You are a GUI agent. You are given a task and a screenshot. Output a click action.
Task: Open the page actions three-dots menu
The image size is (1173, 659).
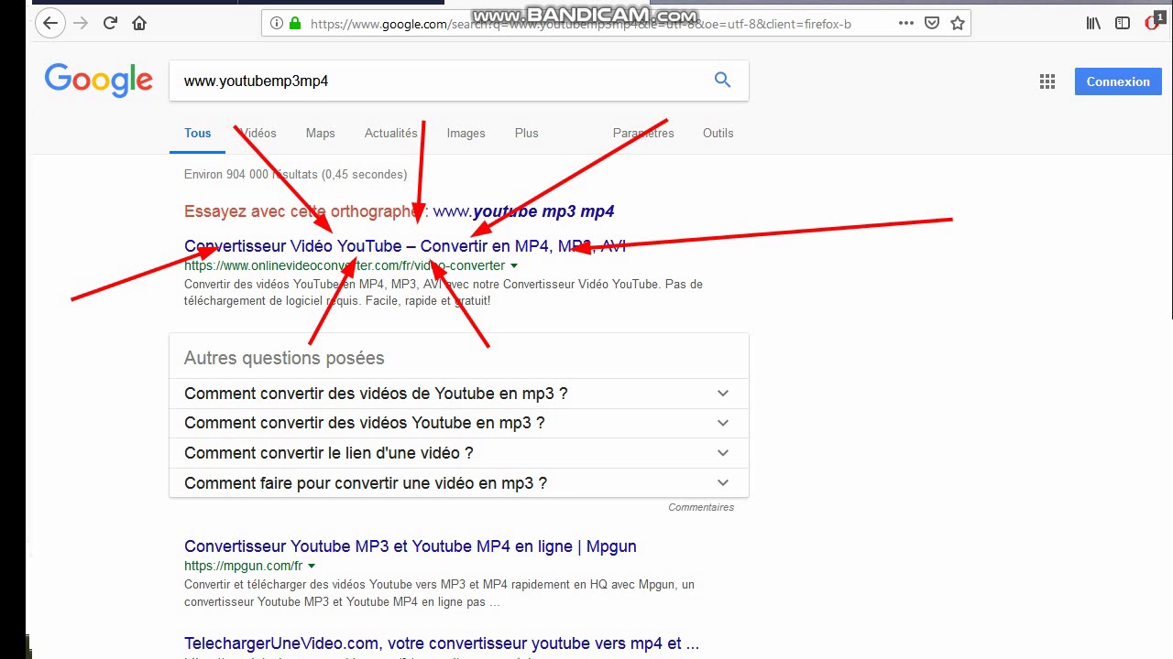point(906,23)
